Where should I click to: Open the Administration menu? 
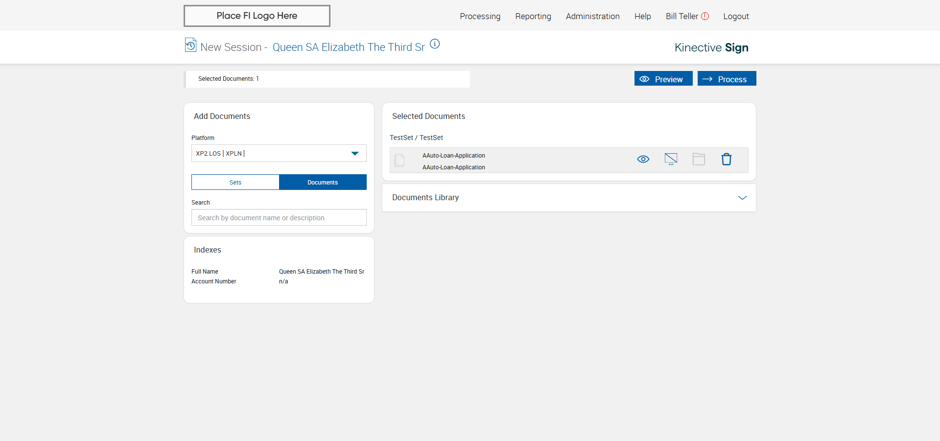[592, 16]
